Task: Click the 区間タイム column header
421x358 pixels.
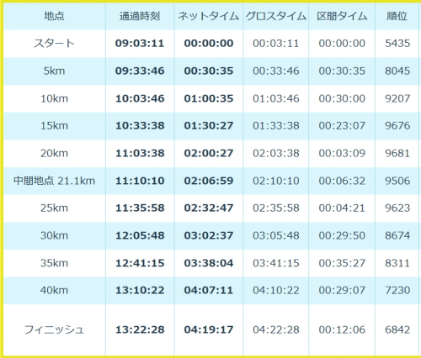Action: click(x=342, y=16)
